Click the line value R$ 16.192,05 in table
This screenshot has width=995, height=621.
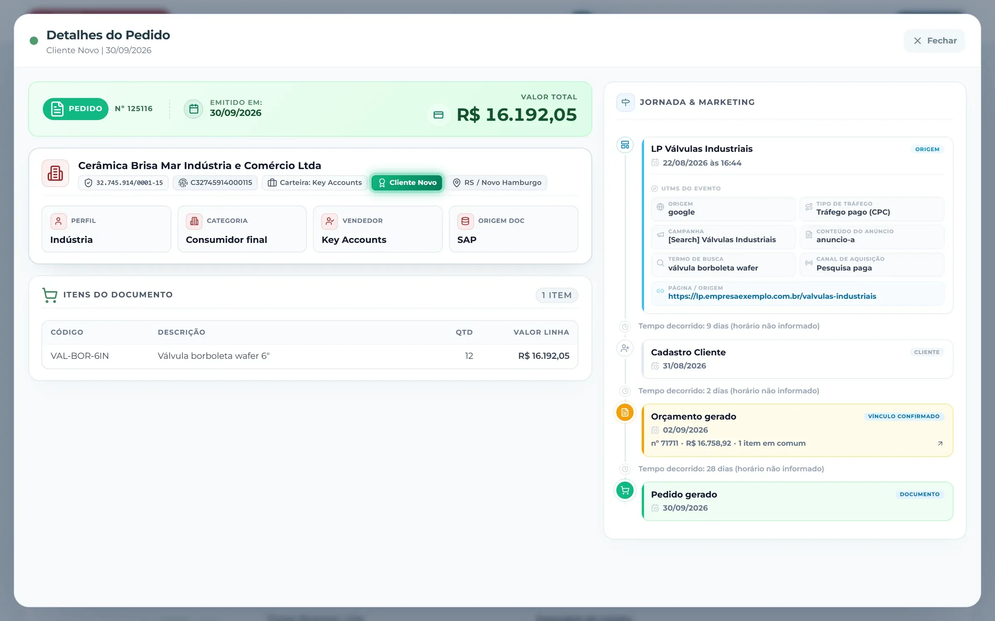[x=544, y=356]
